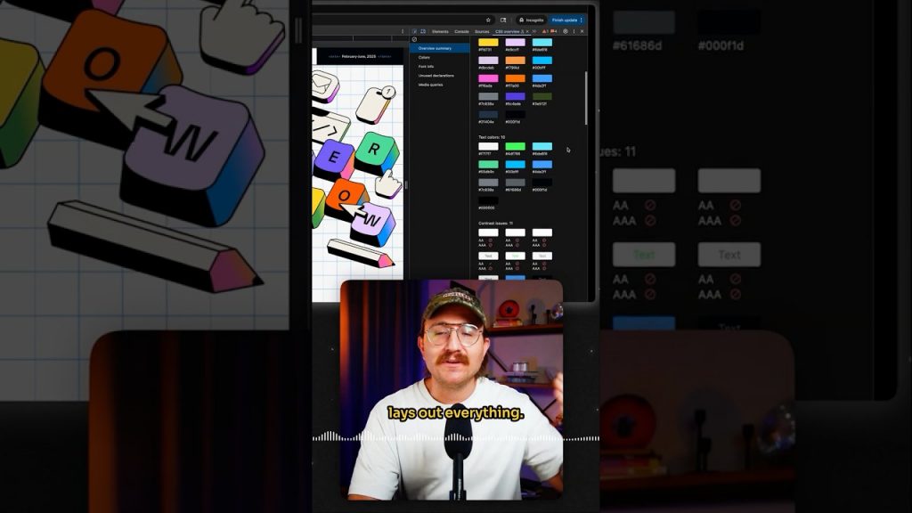Click the yellow #ffd731 color swatch
Viewport: 912px width, 513px height.
pyautogui.click(x=488, y=43)
